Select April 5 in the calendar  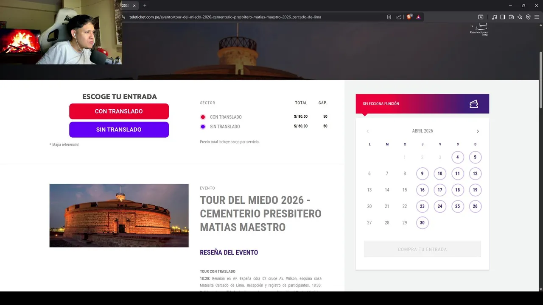tap(475, 157)
